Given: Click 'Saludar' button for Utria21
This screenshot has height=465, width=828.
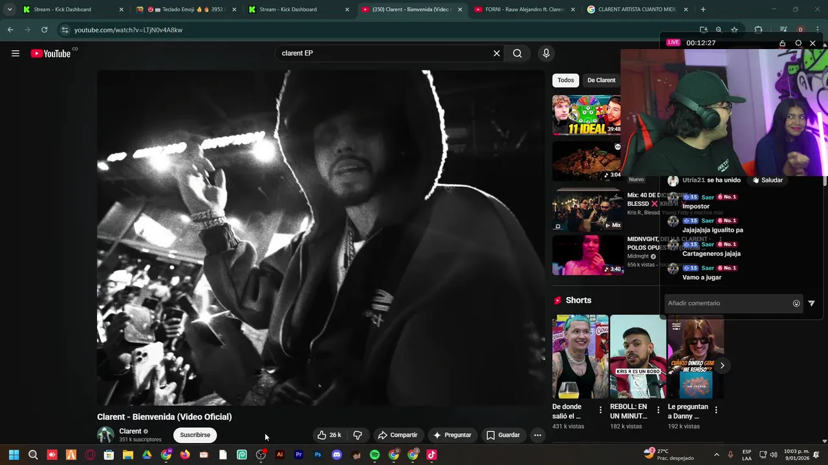Looking at the screenshot, I should pos(767,180).
